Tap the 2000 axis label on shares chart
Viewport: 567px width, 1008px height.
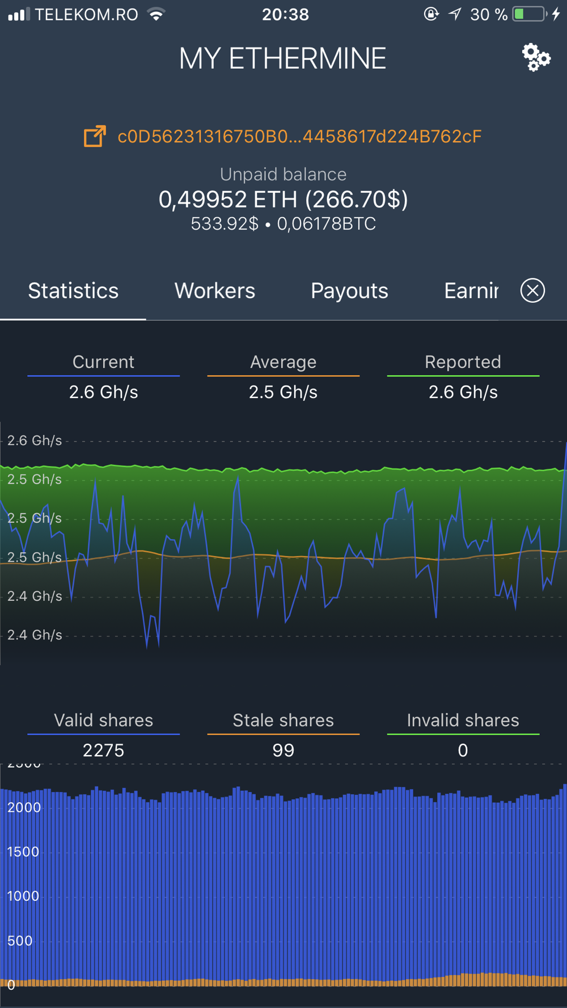point(24,807)
